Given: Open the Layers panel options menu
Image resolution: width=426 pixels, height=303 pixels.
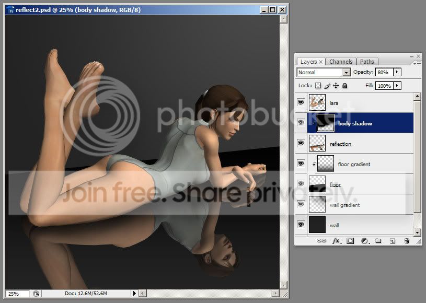Looking at the screenshot, I should pos(417,63).
